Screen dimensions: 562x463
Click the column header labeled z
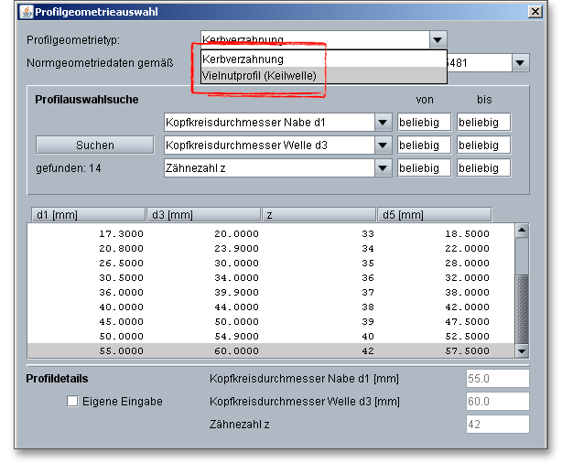tap(319, 215)
